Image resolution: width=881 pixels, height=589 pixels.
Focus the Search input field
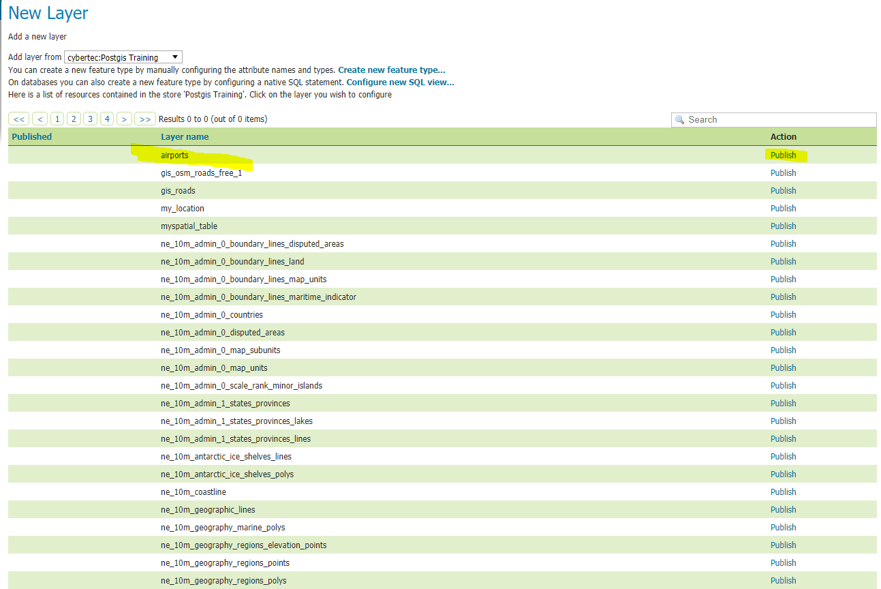(x=779, y=120)
